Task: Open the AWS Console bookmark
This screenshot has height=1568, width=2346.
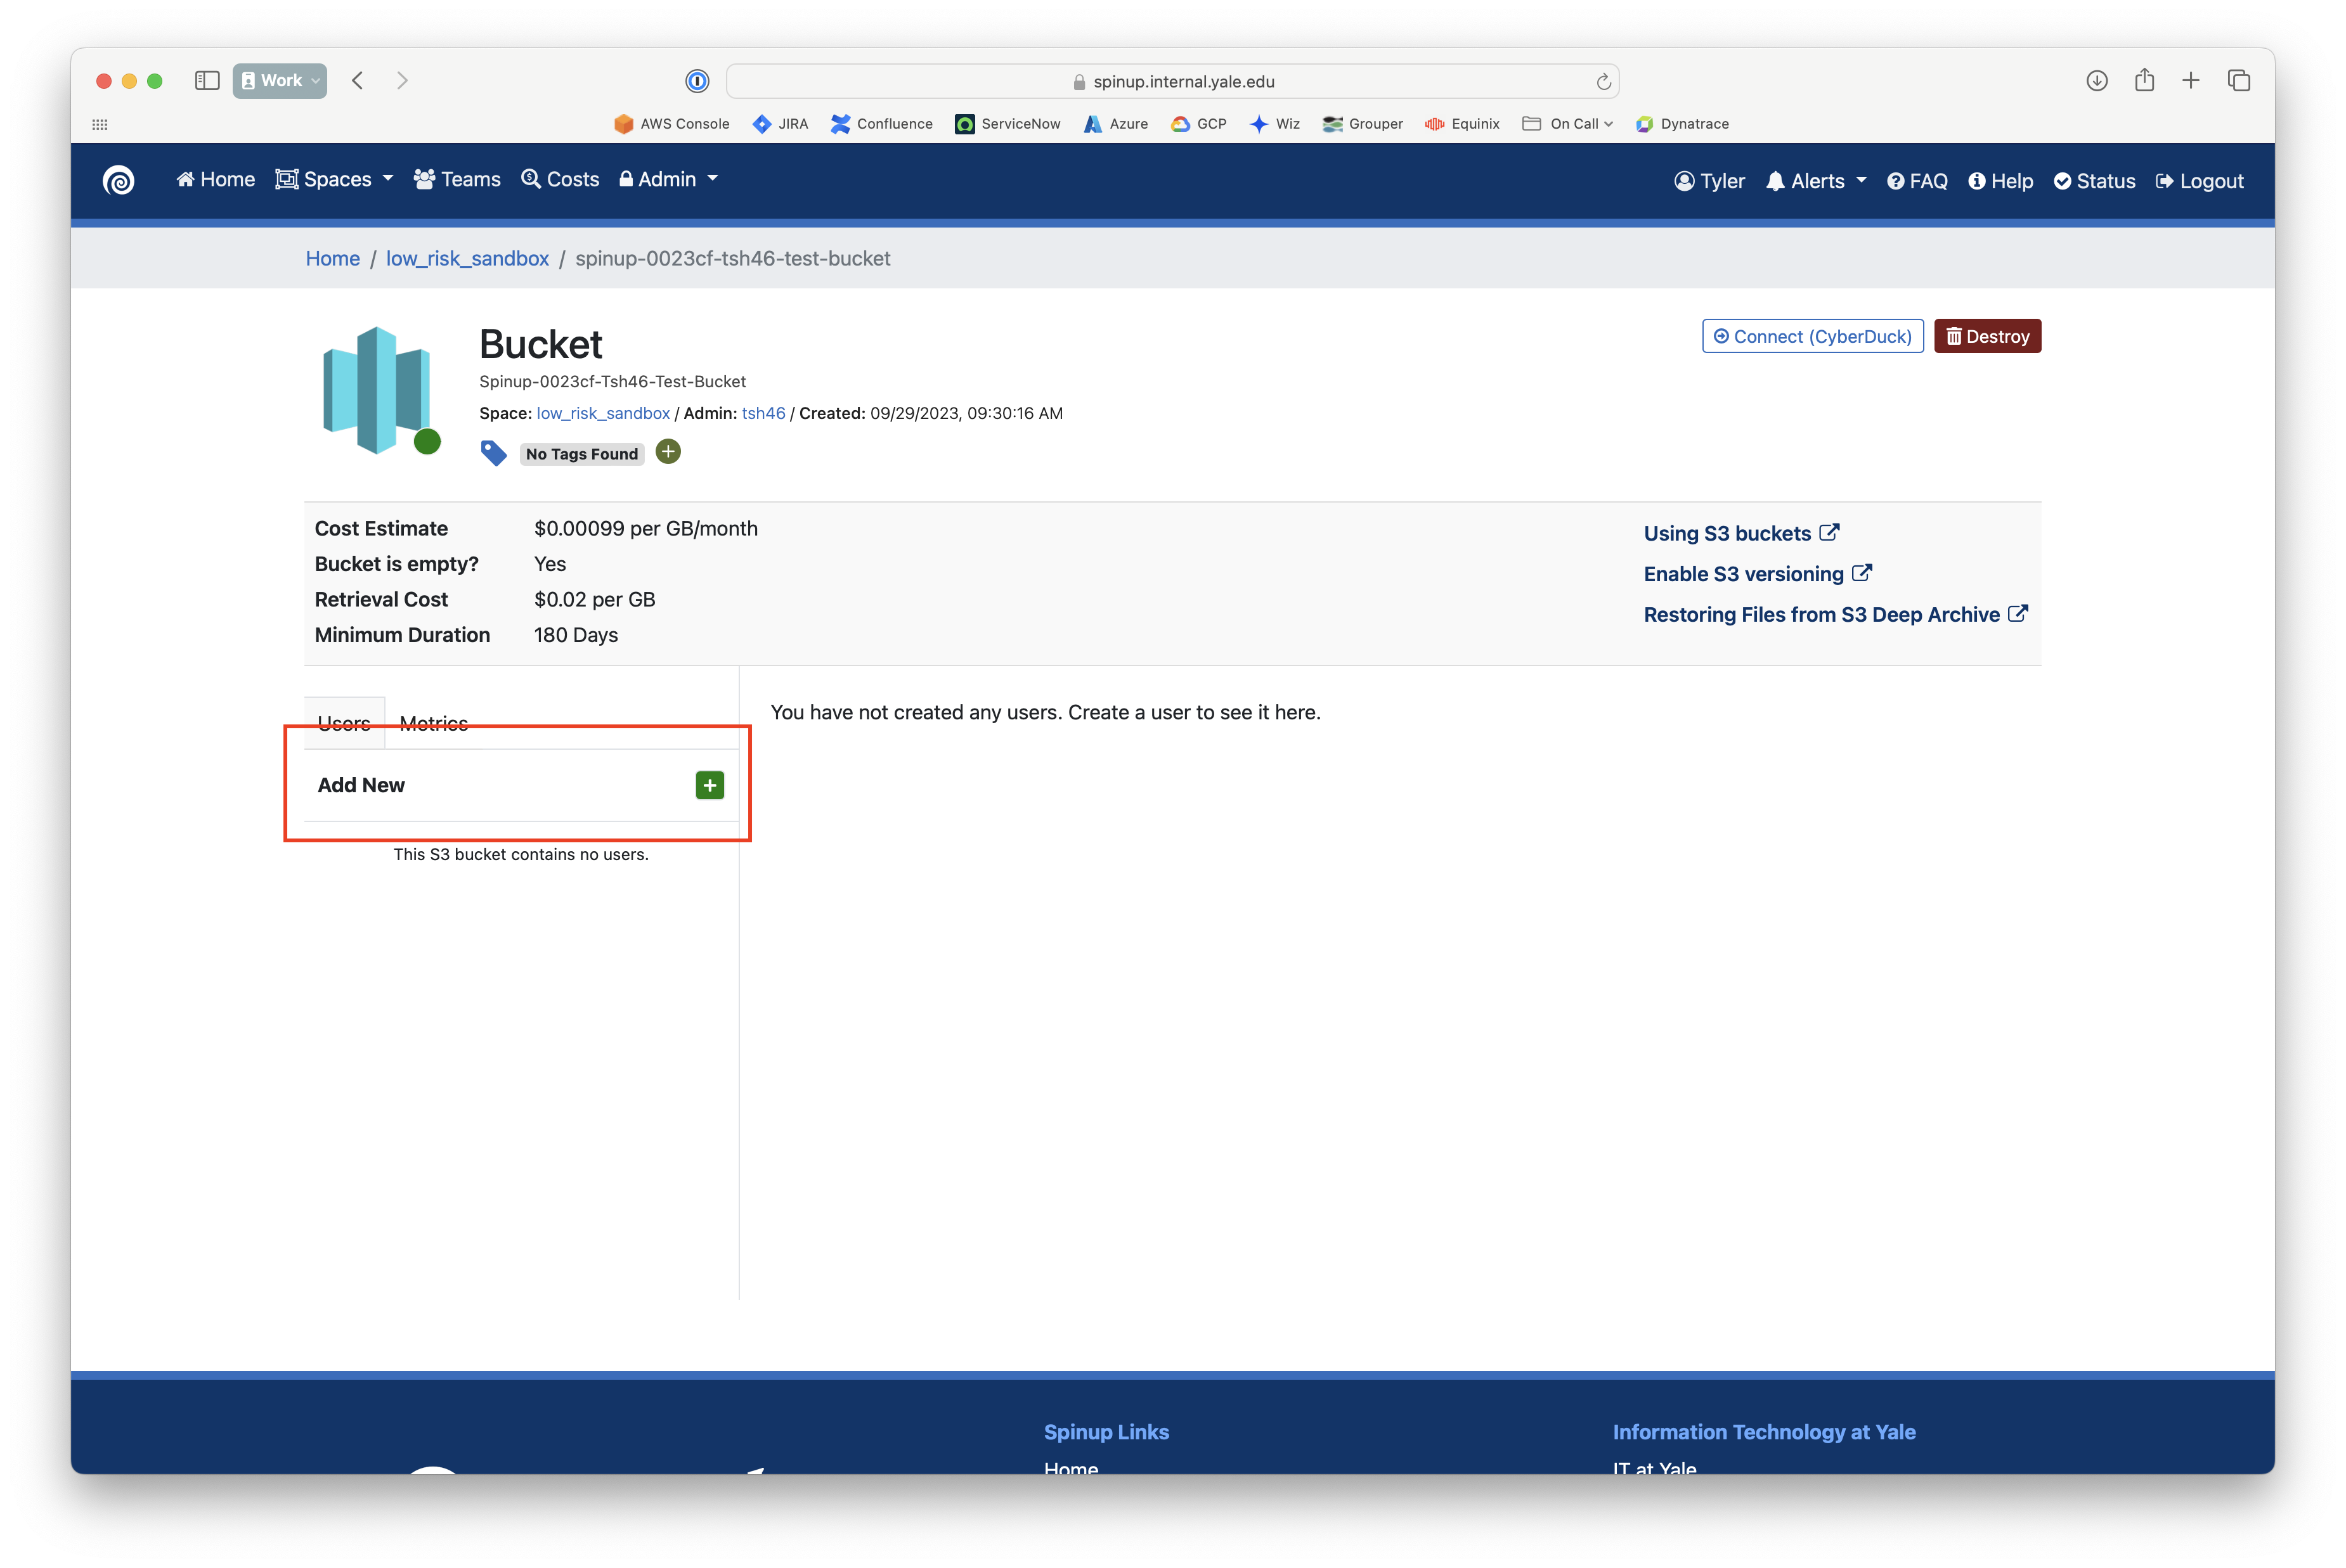Action: tap(671, 124)
